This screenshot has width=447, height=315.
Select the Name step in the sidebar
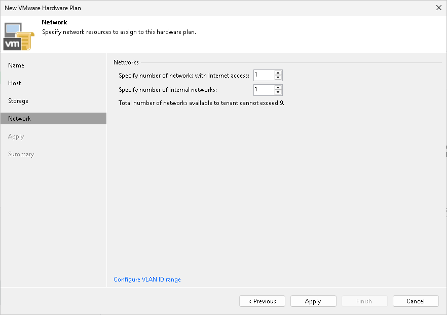pyautogui.click(x=16, y=65)
